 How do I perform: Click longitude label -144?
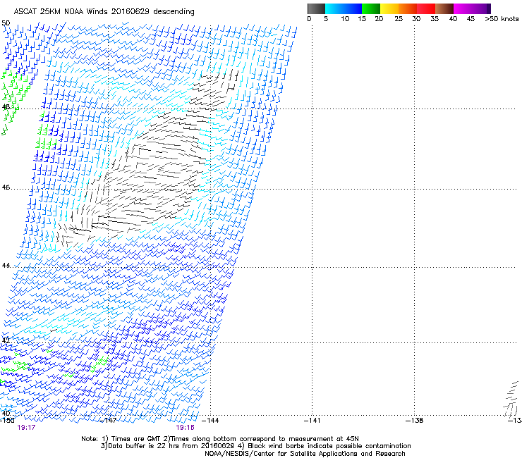pos(210,421)
